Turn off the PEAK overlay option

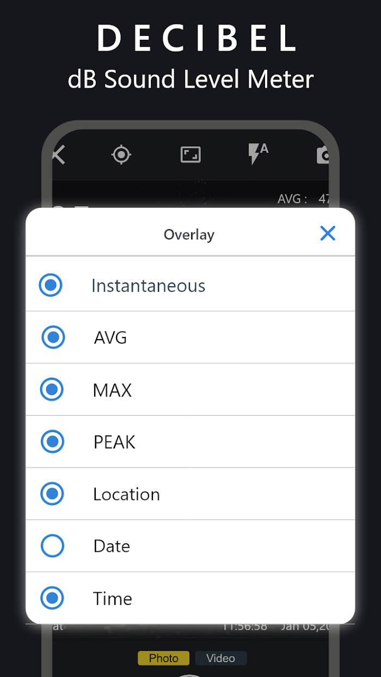point(53,441)
